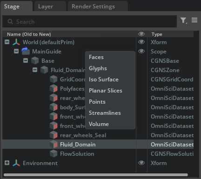Screen dimensions: 201x179
Task: Click the Polyfaces dataset cube icon
Action: click(x=54, y=88)
